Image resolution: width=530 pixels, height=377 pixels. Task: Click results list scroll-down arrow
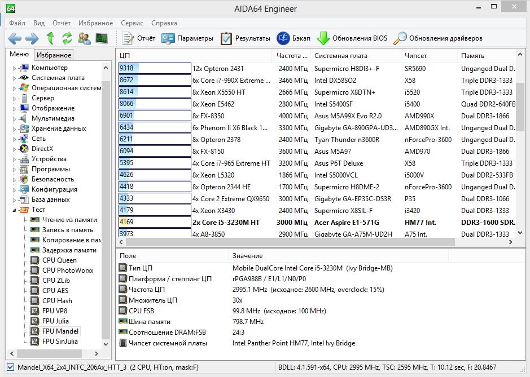(520, 233)
